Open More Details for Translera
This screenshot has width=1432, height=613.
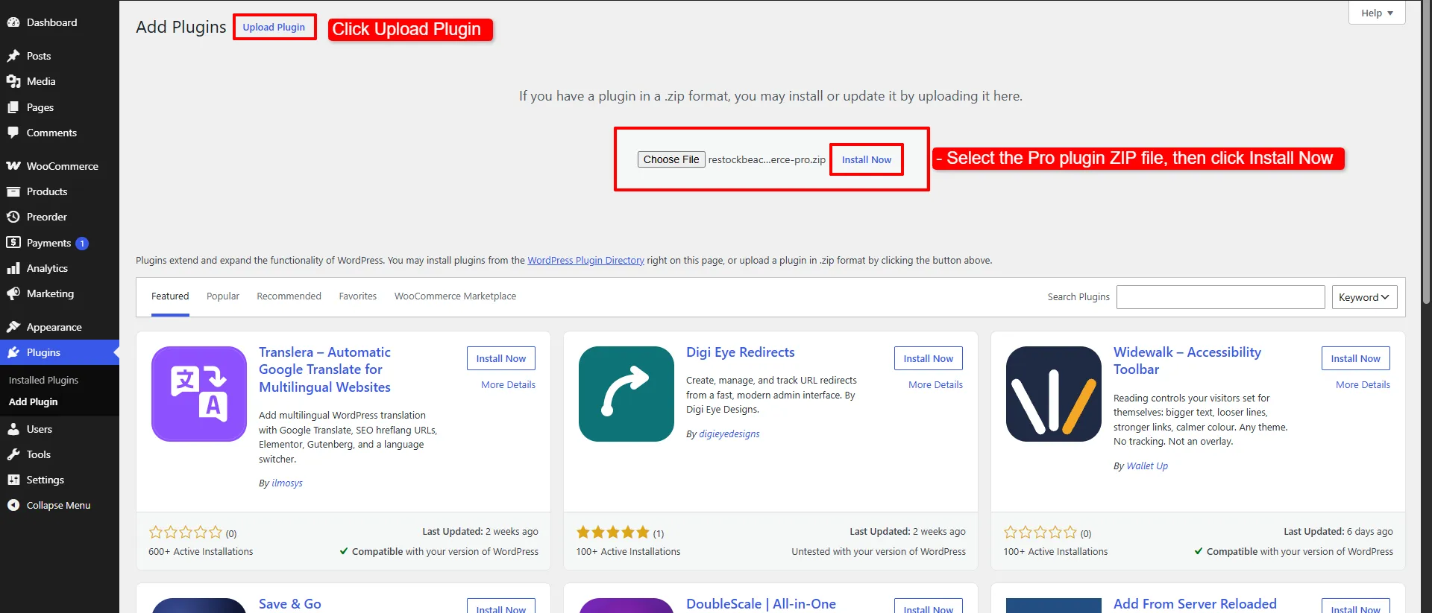click(508, 385)
